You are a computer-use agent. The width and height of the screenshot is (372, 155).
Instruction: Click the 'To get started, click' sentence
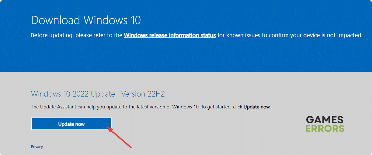point(221,107)
